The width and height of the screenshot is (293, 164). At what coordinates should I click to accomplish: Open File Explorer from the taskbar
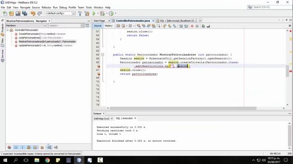coord(37,160)
